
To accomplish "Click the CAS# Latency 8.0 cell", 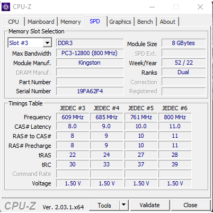I will (73, 126).
